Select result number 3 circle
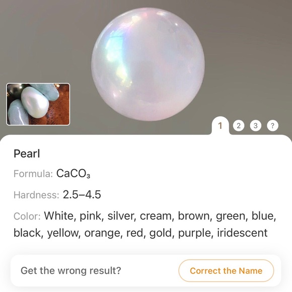This screenshot has height=292, width=292. coord(256,126)
